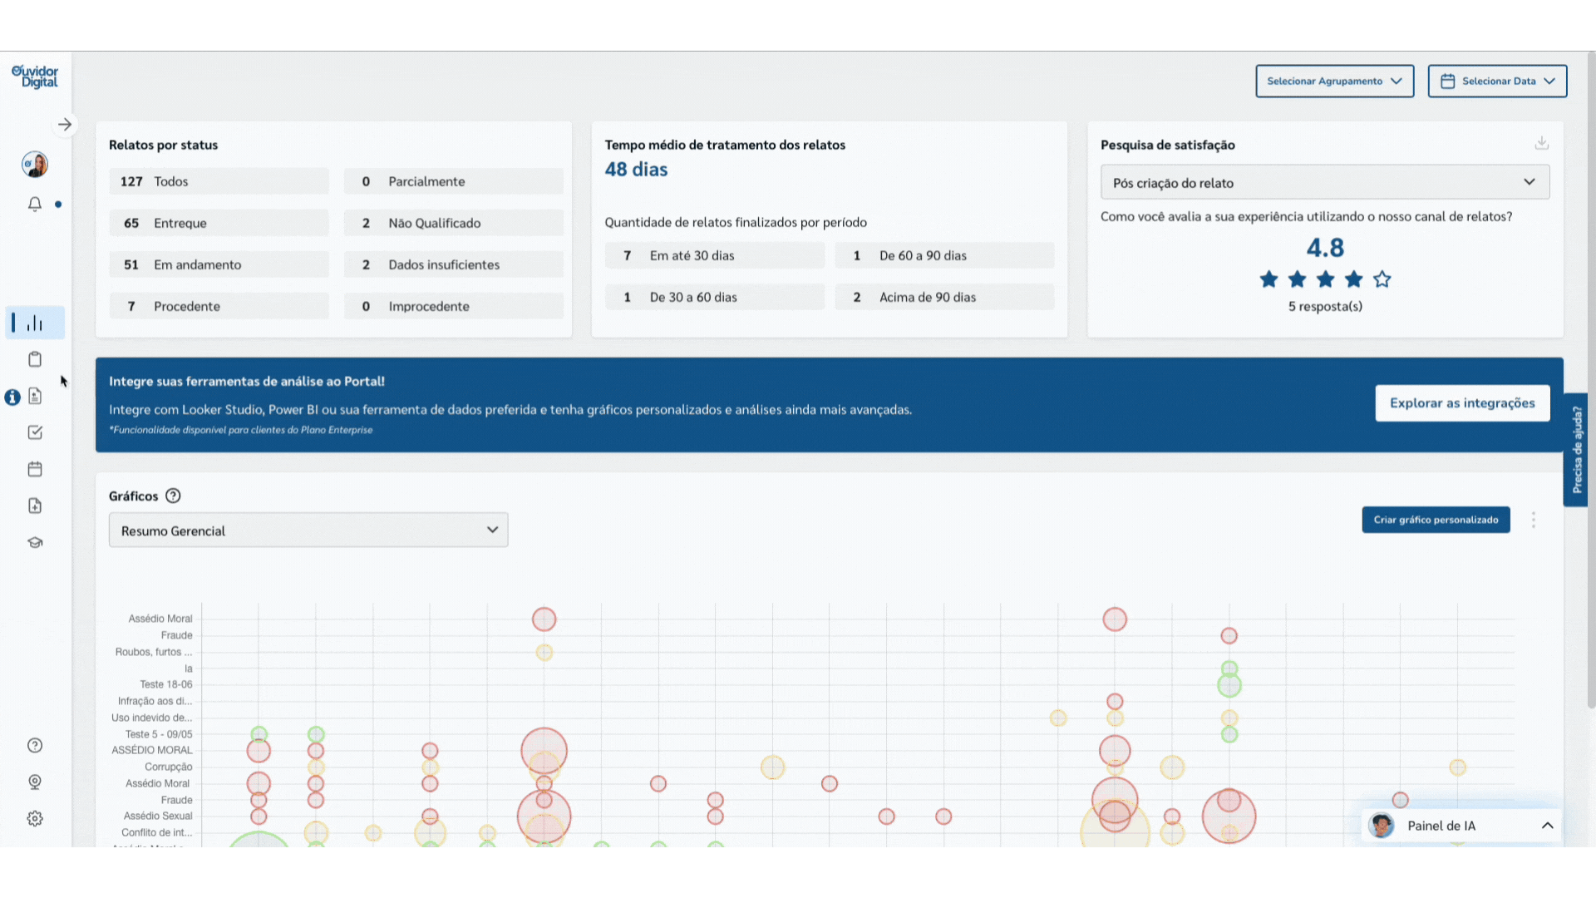This screenshot has width=1596, height=898.
Task: Expand Pós criação do relato dropdown
Action: pyautogui.click(x=1324, y=182)
